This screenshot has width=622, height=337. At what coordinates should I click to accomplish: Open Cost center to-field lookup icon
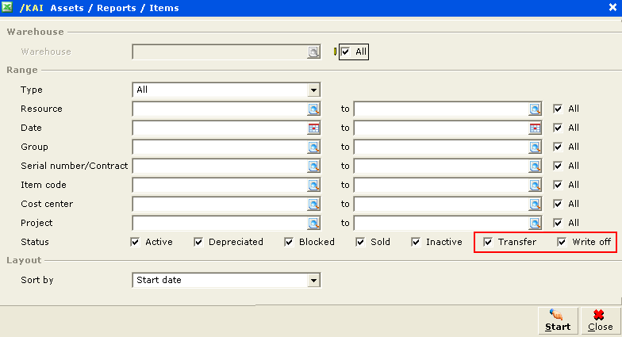535,205
